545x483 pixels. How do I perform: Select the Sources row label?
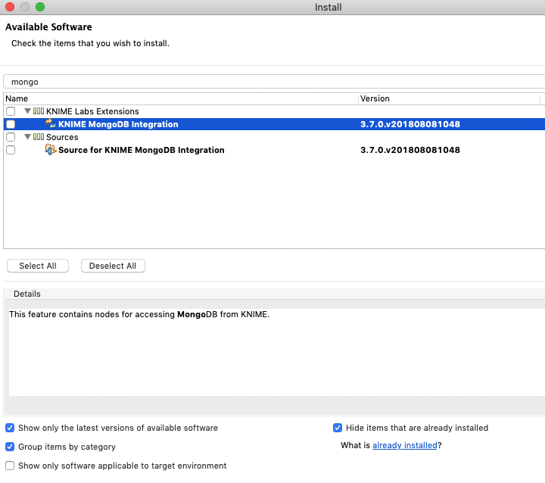tap(62, 137)
